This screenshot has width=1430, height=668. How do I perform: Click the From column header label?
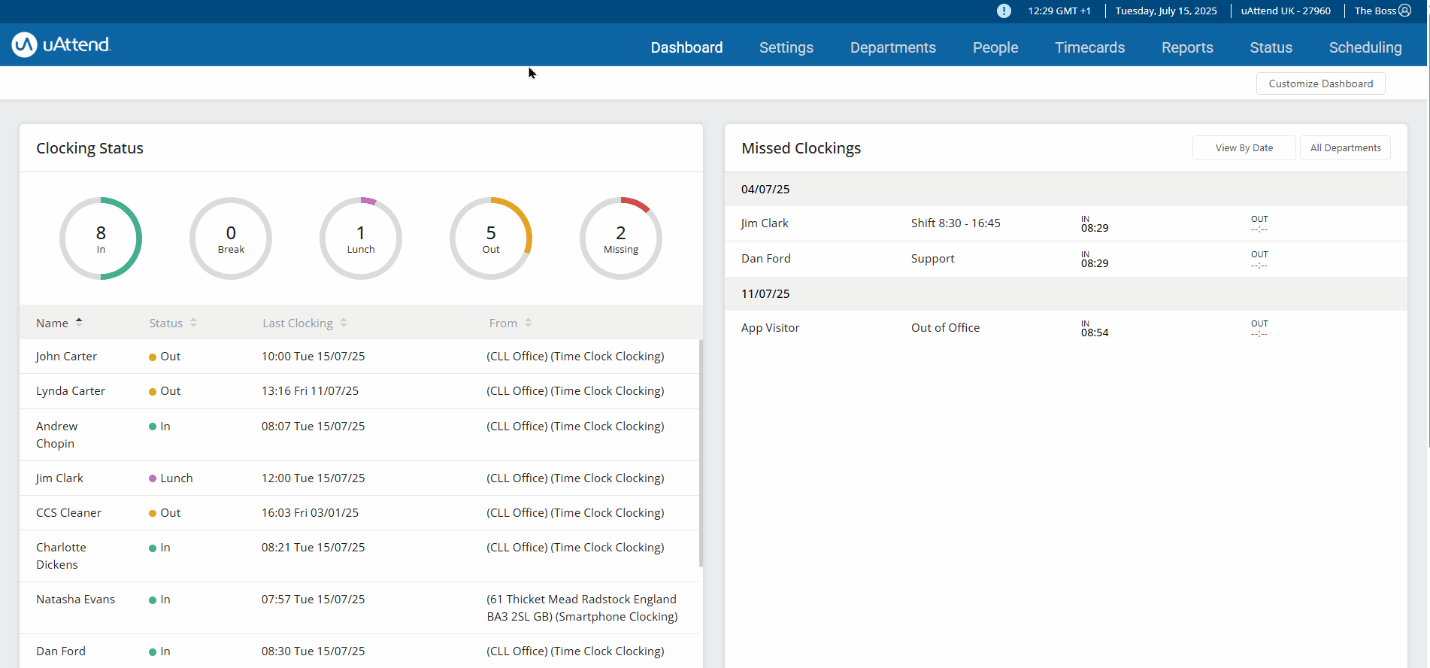[x=503, y=323]
